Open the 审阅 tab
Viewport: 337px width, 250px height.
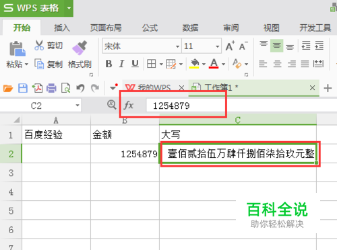[x=231, y=28]
